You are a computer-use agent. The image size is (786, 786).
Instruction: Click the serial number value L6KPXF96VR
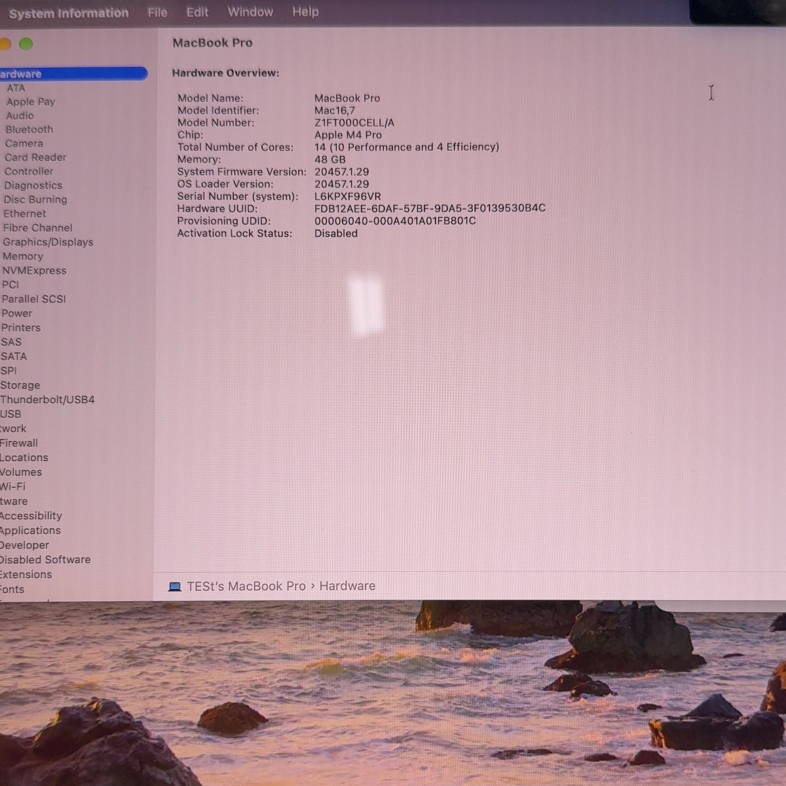348,196
